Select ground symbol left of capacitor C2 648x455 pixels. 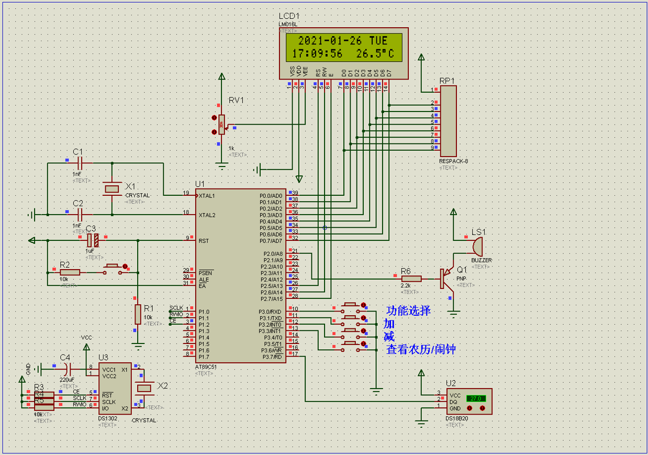pyautogui.click(x=32, y=214)
